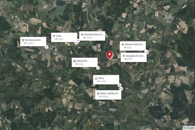This screenshot has width=195, height=130.
Task: Click the arrow marker for Mateřská škola
Action: pyautogui.click(x=78, y=41)
